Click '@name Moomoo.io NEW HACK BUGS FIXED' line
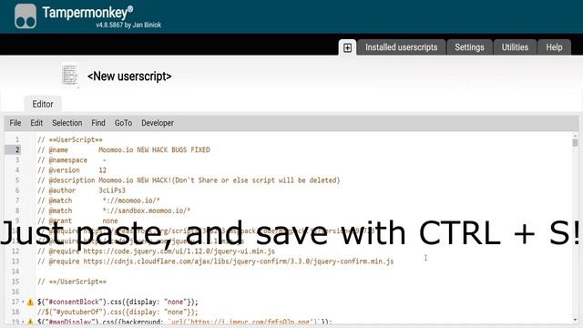 124,149
